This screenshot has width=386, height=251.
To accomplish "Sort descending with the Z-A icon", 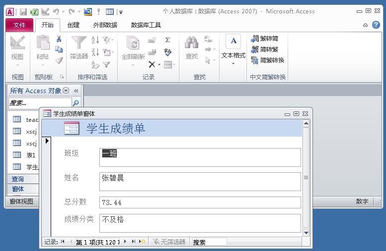I will pos(95,52).
